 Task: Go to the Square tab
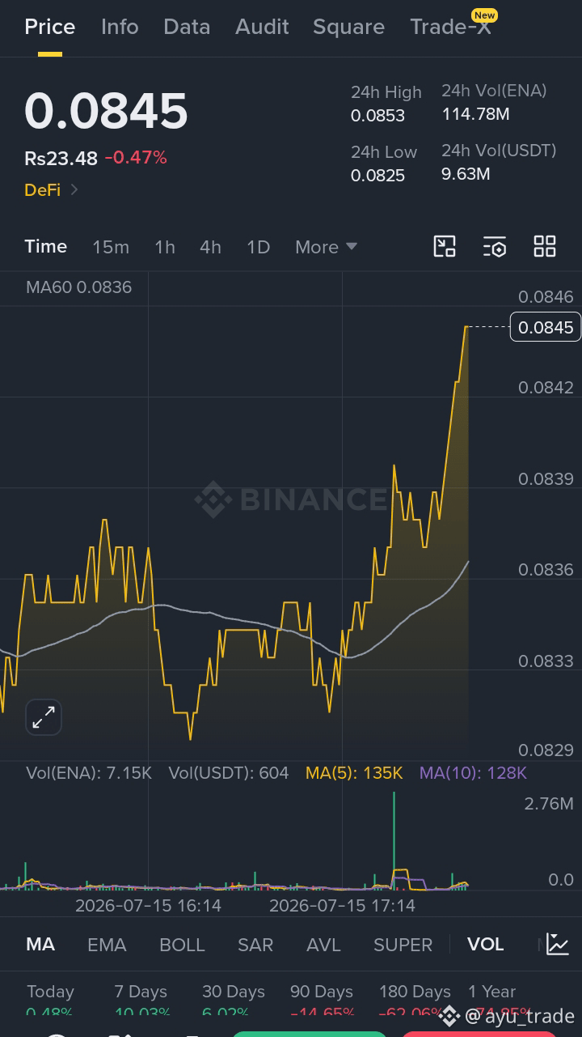(348, 27)
